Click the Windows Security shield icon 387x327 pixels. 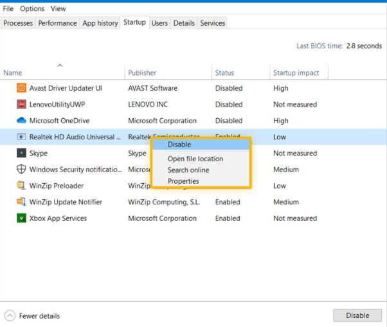(x=21, y=169)
